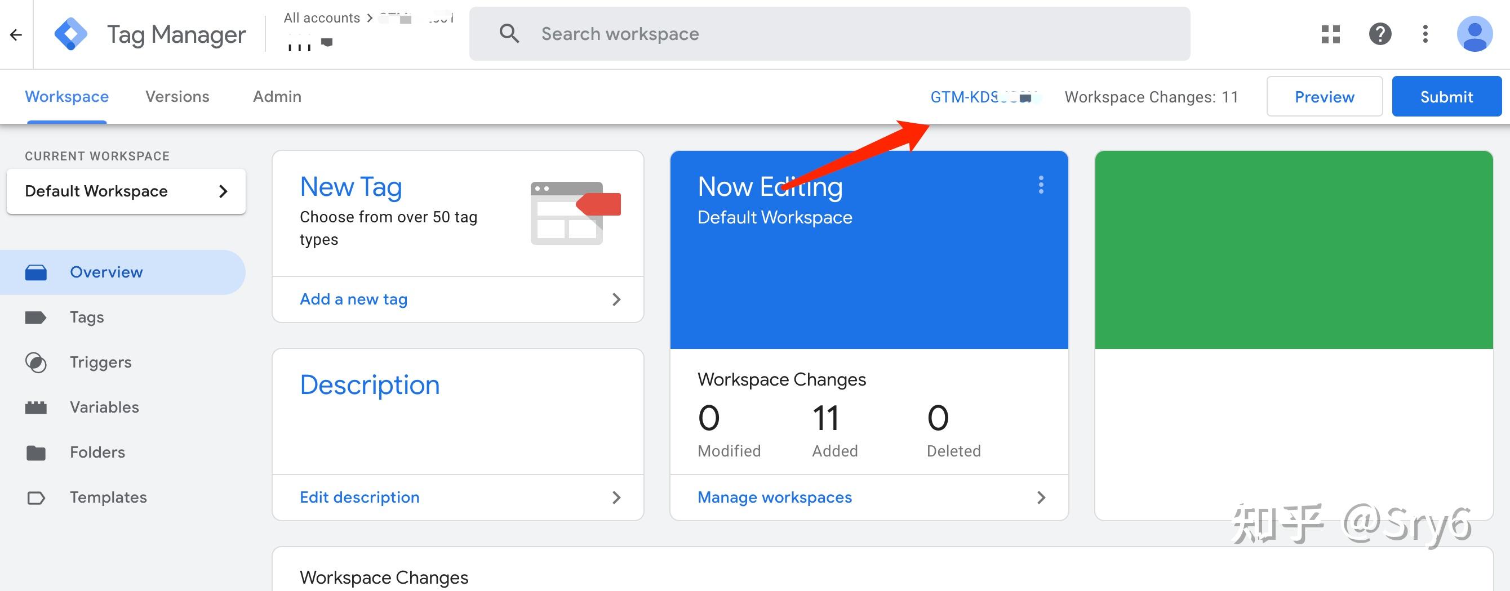
Task: Select the Triggers icon in the sidebar
Action: pyautogui.click(x=37, y=362)
